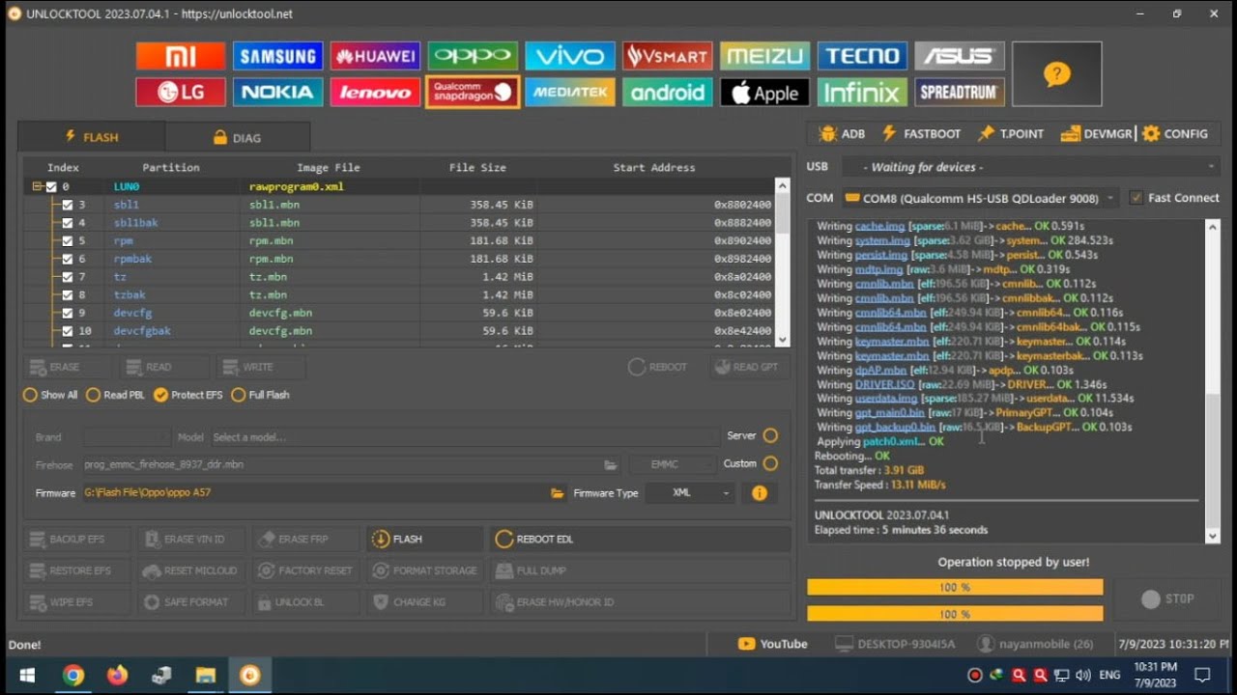This screenshot has height=695, width=1237.
Task: Uncheck the devcfg partition checkbox
Action: click(68, 313)
